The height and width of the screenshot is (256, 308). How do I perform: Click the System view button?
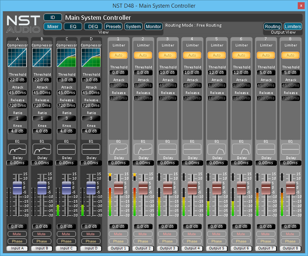[133, 26]
